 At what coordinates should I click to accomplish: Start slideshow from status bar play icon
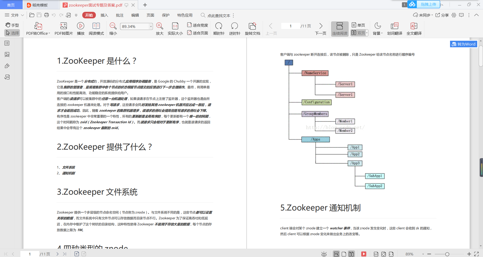click(364, 254)
